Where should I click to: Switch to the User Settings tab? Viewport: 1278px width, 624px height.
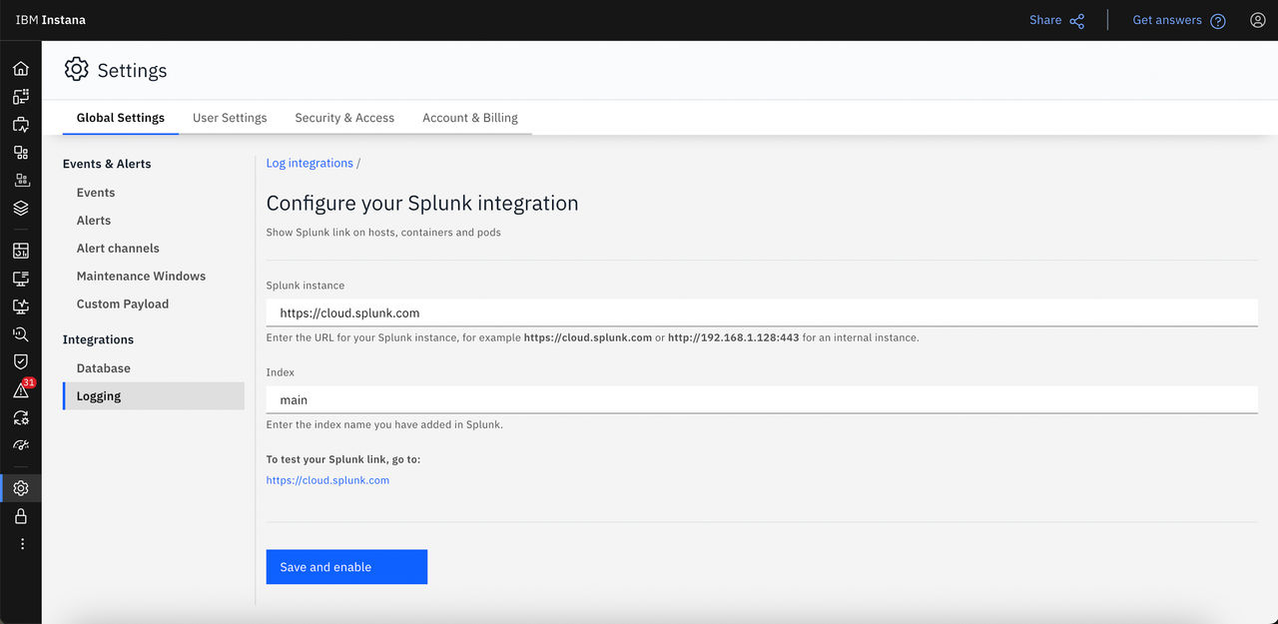[x=230, y=118]
